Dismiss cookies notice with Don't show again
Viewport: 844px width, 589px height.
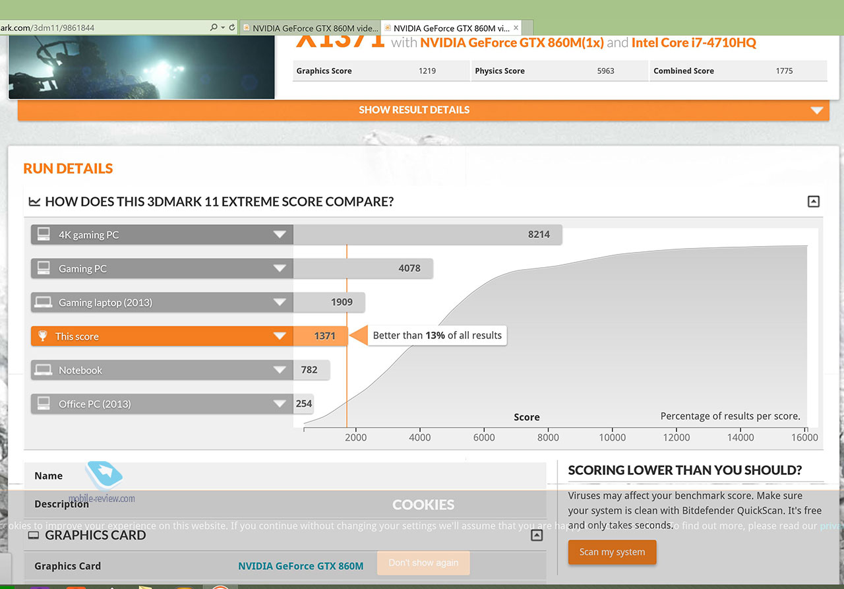coord(423,563)
